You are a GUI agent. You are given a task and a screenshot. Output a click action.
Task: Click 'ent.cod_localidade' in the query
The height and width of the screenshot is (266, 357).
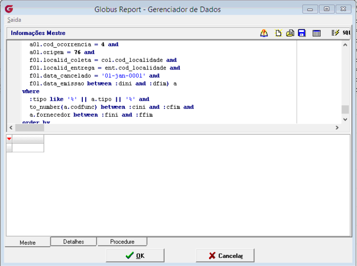point(135,68)
